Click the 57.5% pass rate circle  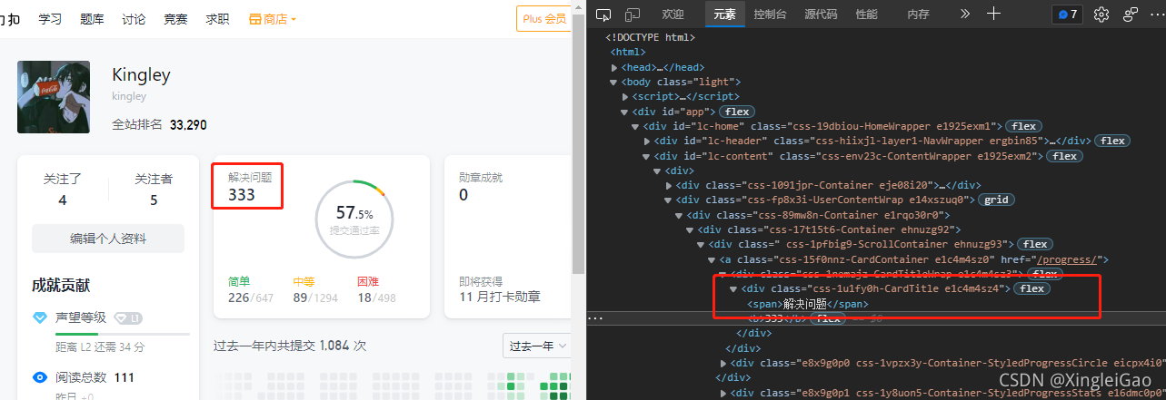coord(354,219)
